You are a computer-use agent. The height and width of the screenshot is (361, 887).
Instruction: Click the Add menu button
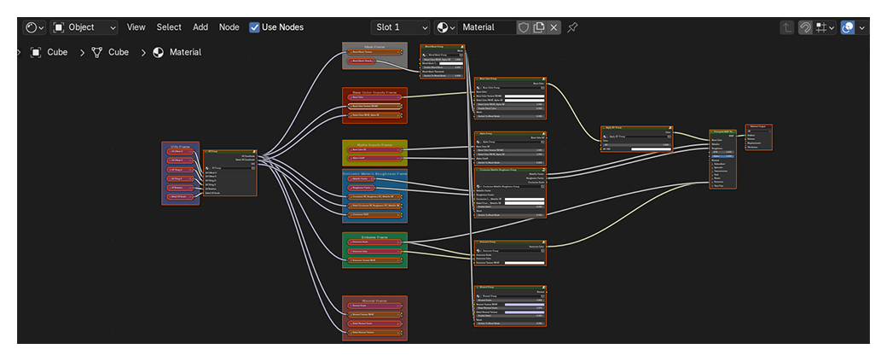pyautogui.click(x=200, y=27)
